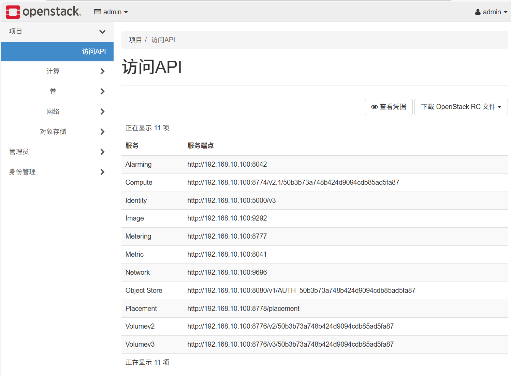
Task: Open the 卷 menu item
Action: click(x=53, y=91)
